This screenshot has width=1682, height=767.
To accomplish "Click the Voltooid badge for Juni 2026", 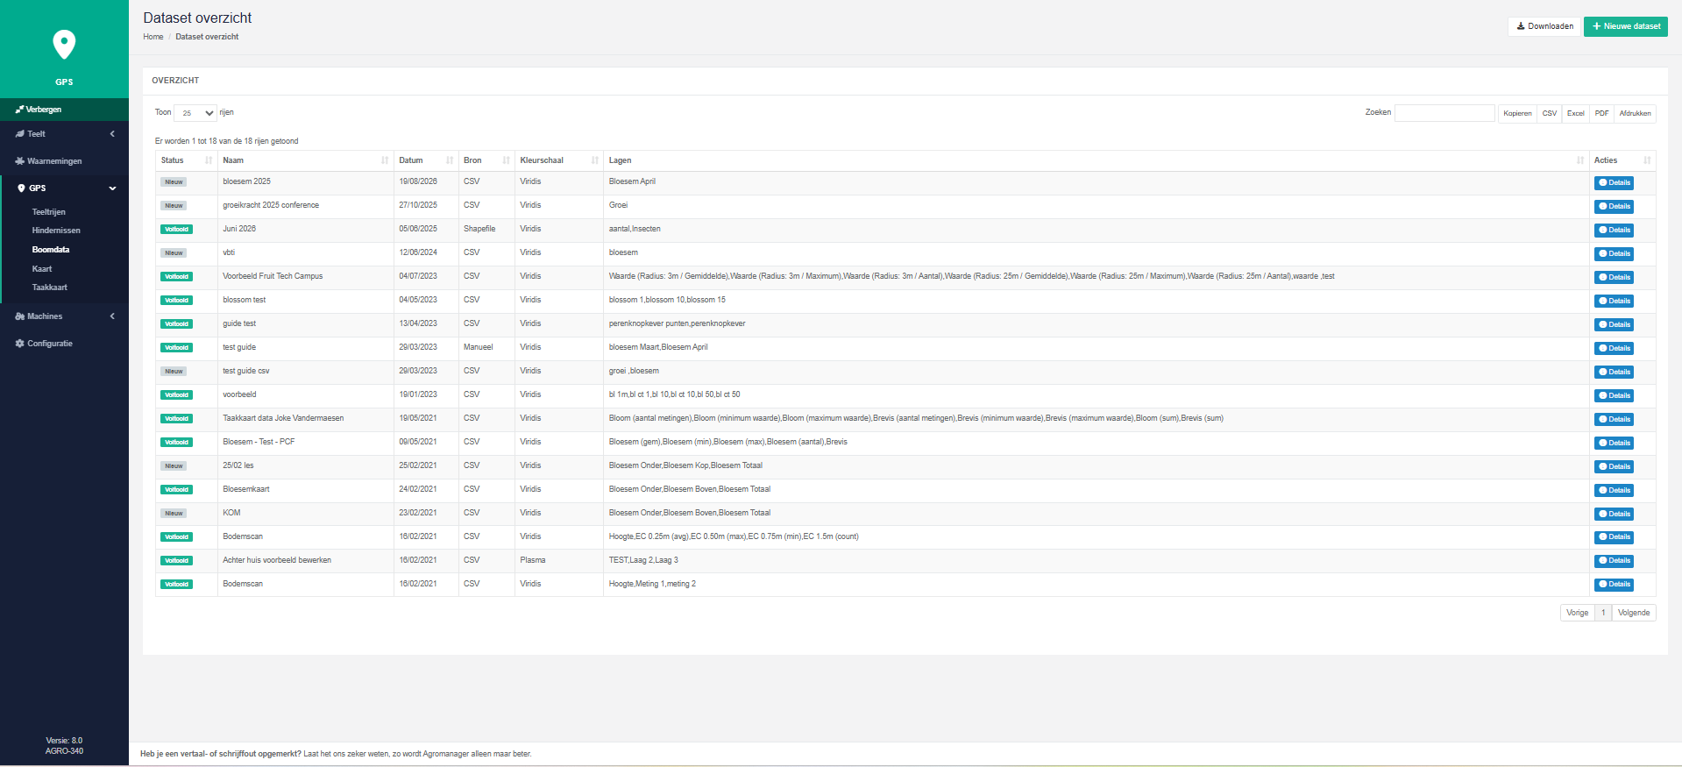I will click(x=176, y=230).
